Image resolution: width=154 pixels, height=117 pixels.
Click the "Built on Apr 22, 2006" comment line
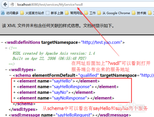pyautogui.click(x=49, y=58)
